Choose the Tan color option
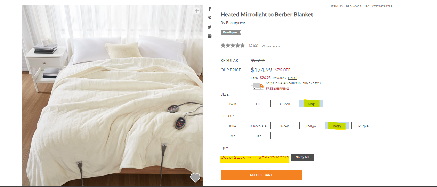 point(259,136)
